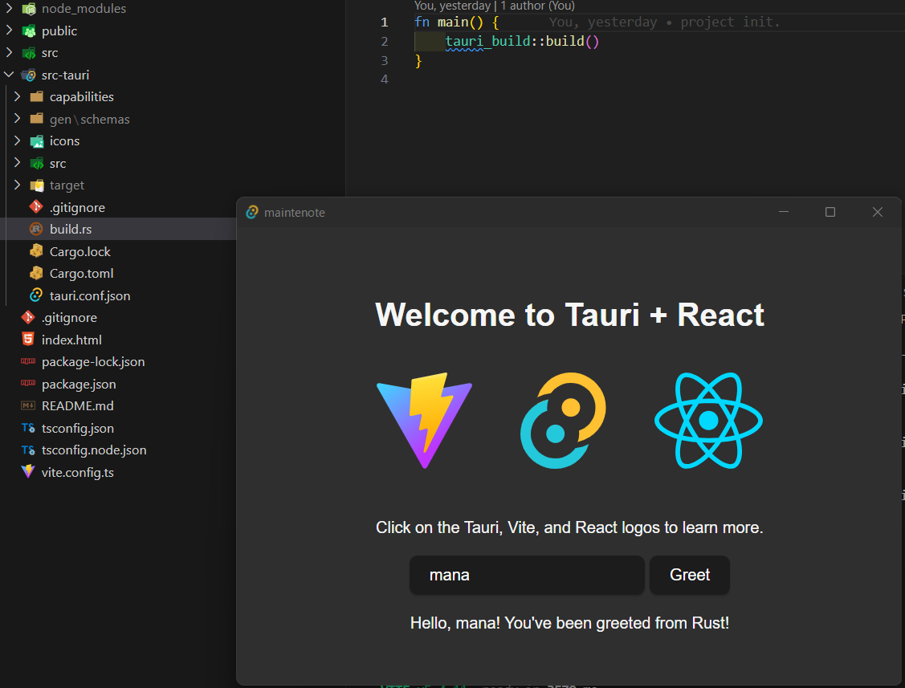Click the Greet button
The image size is (905, 688).
[690, 575]
